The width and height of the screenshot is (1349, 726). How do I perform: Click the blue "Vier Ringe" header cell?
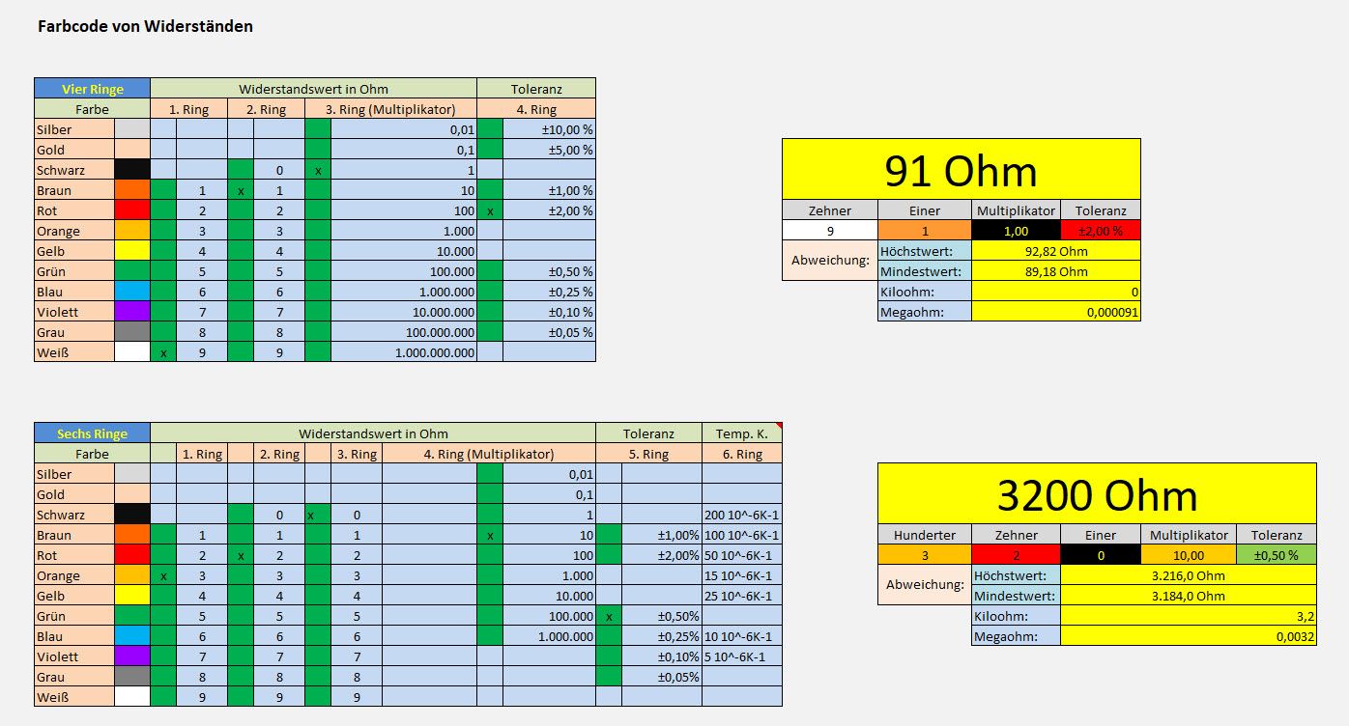tap(93, 89)
